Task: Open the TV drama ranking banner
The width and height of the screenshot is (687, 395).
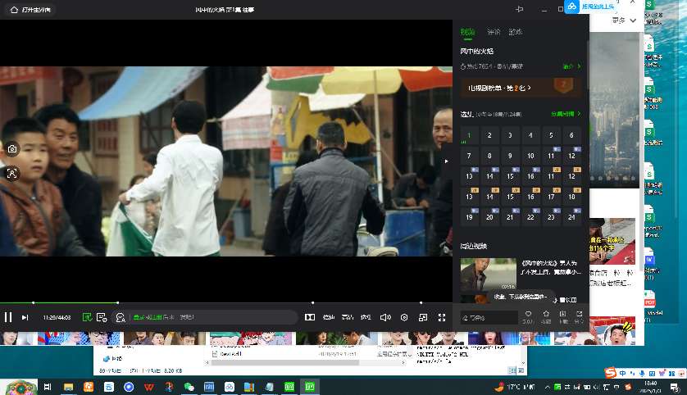Action: click(521, 88)
